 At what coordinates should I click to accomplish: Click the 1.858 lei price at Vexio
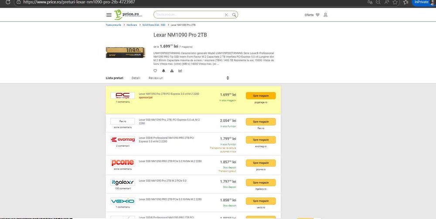coord(228,200)
